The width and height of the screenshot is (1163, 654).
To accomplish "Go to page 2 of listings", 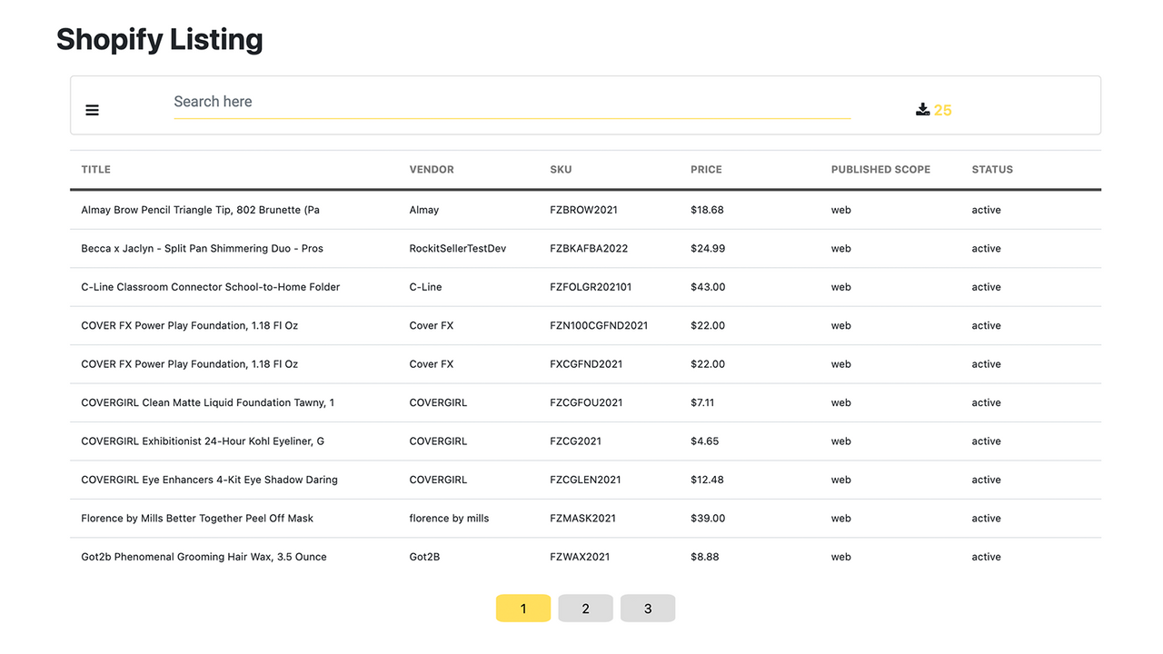I will tap(585, 609).
